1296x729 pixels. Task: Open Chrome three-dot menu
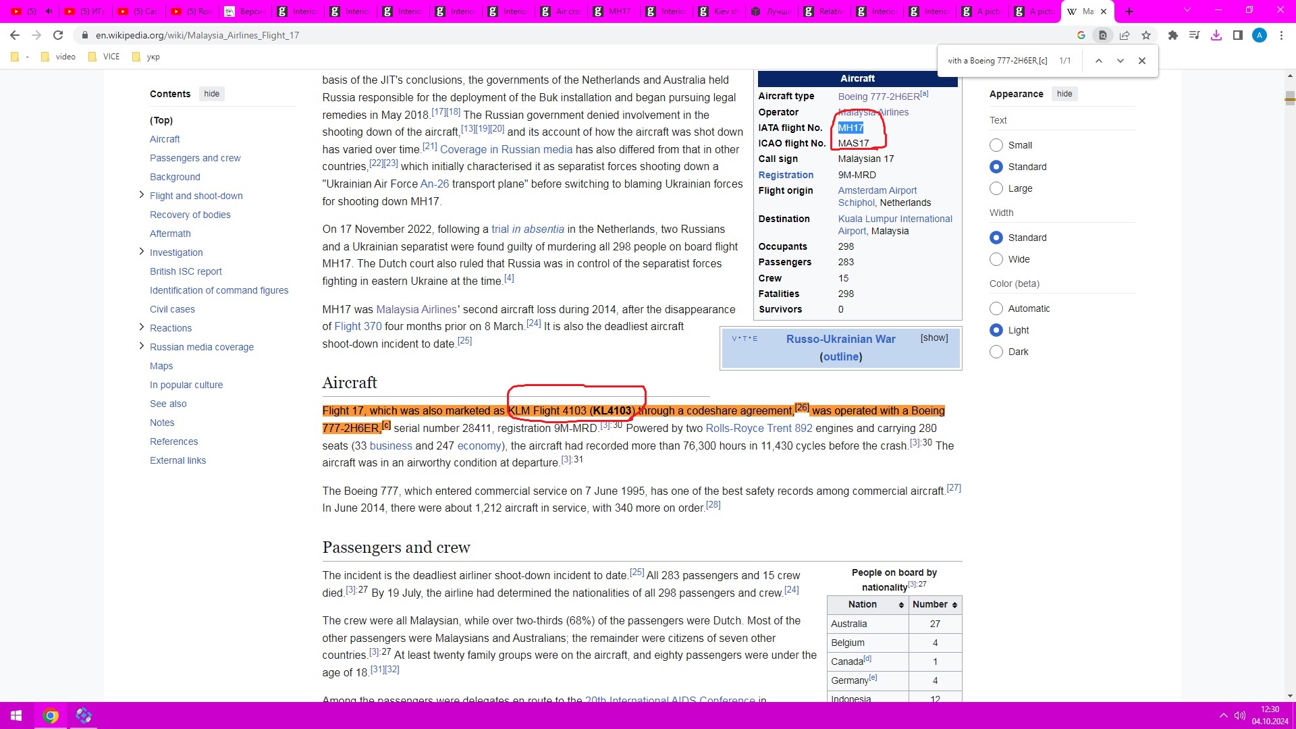1281,35
